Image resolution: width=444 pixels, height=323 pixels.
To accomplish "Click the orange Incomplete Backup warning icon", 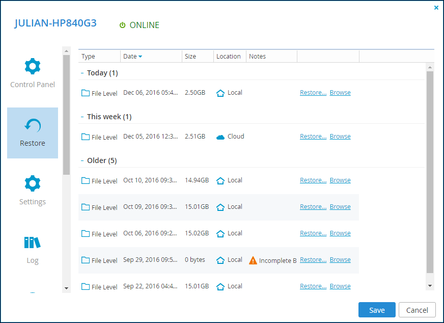I will 253,260.
